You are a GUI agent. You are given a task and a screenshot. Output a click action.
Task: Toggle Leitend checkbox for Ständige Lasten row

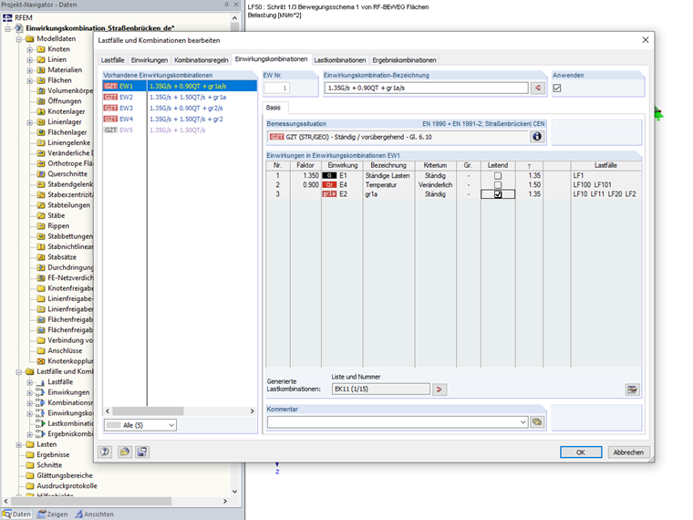(498, 175)
